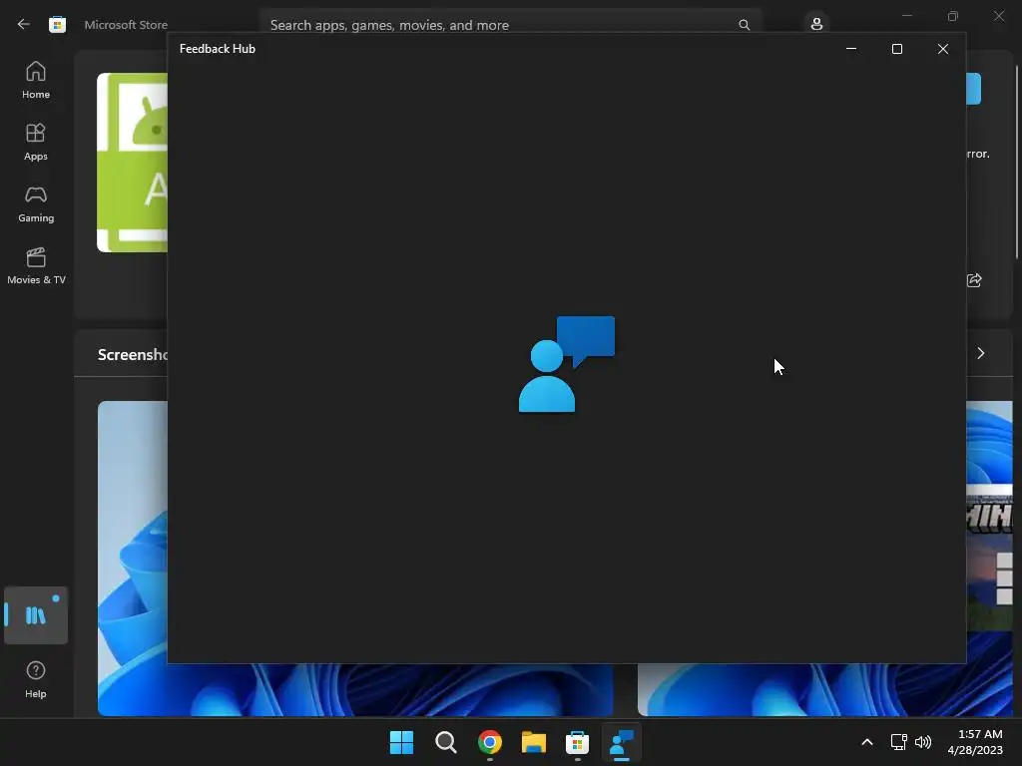Open the first Windows 11 screenshot
The height and width of the screenshot is (766, 1022).
point(133,559)
